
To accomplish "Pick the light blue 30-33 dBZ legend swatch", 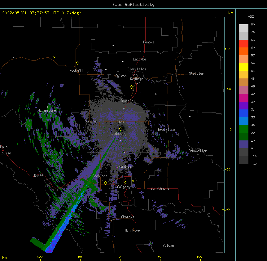I will coord(243,121).
